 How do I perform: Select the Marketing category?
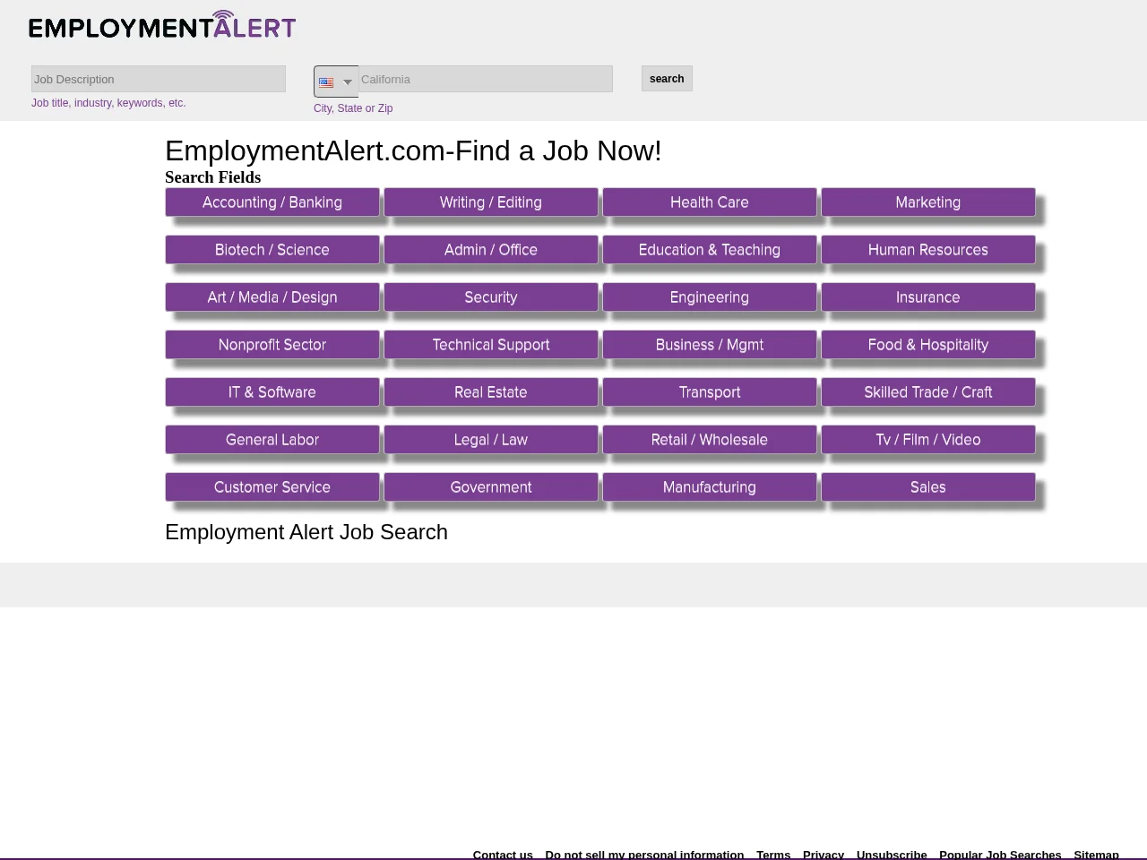pyautogui.click(x=928, y=202)
